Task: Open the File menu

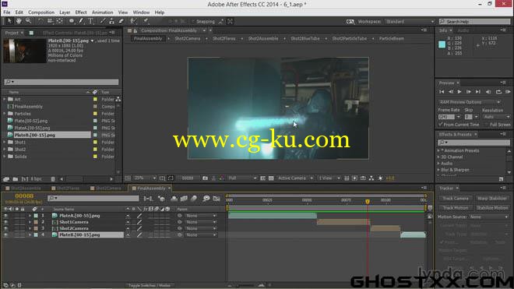Action: click(6, 12)
